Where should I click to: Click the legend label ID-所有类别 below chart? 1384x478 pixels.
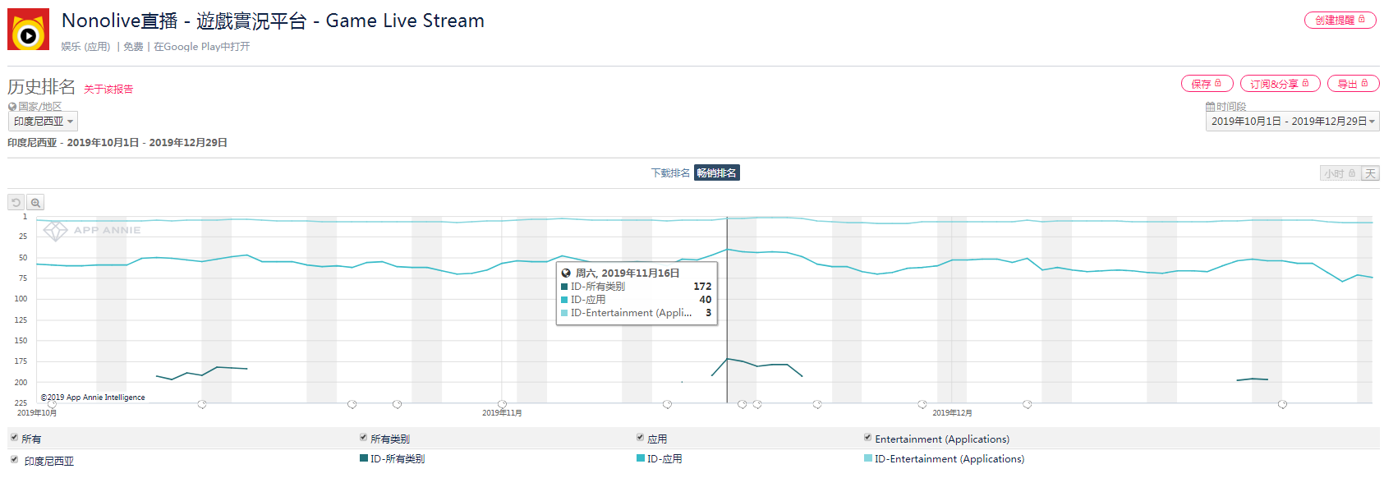pyautogui.click(x=398, y=459)
